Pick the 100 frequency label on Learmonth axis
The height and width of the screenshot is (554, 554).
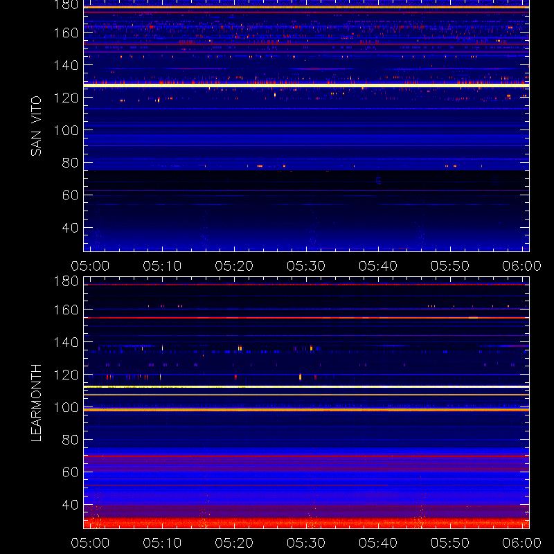[x=66, y=407]
